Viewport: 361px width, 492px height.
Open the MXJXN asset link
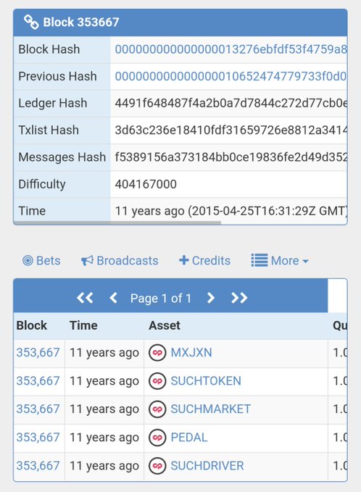click(x=191, y=353)
